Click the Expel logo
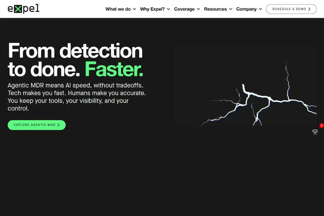324x216 pixels. [x=23, y=9]
